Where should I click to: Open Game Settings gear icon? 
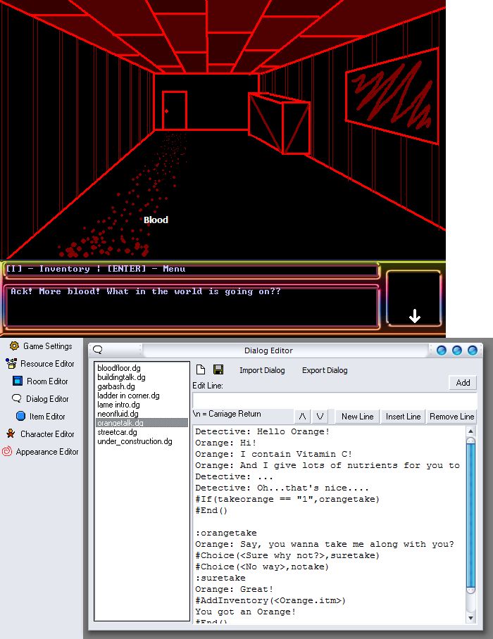tap(14, 346)
